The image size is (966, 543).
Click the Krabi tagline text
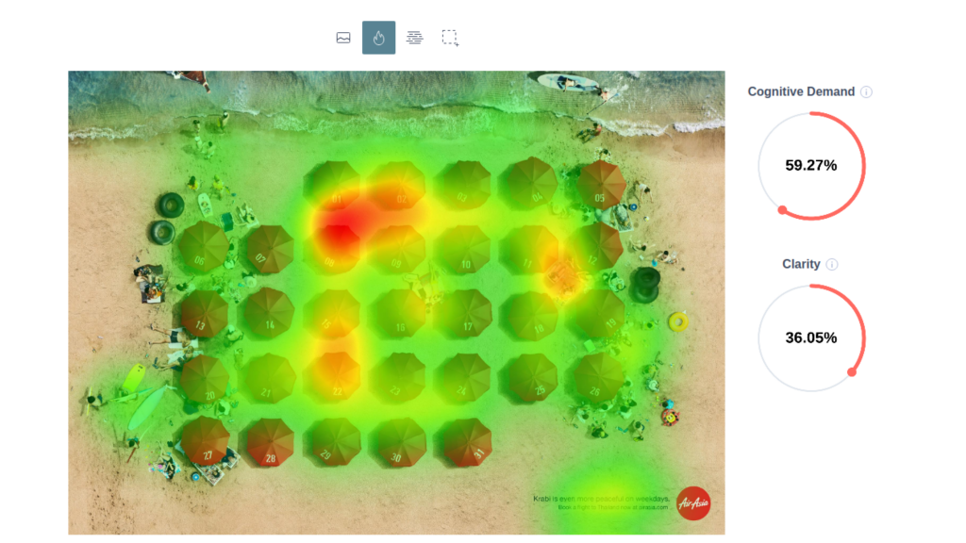coord(601,498)
